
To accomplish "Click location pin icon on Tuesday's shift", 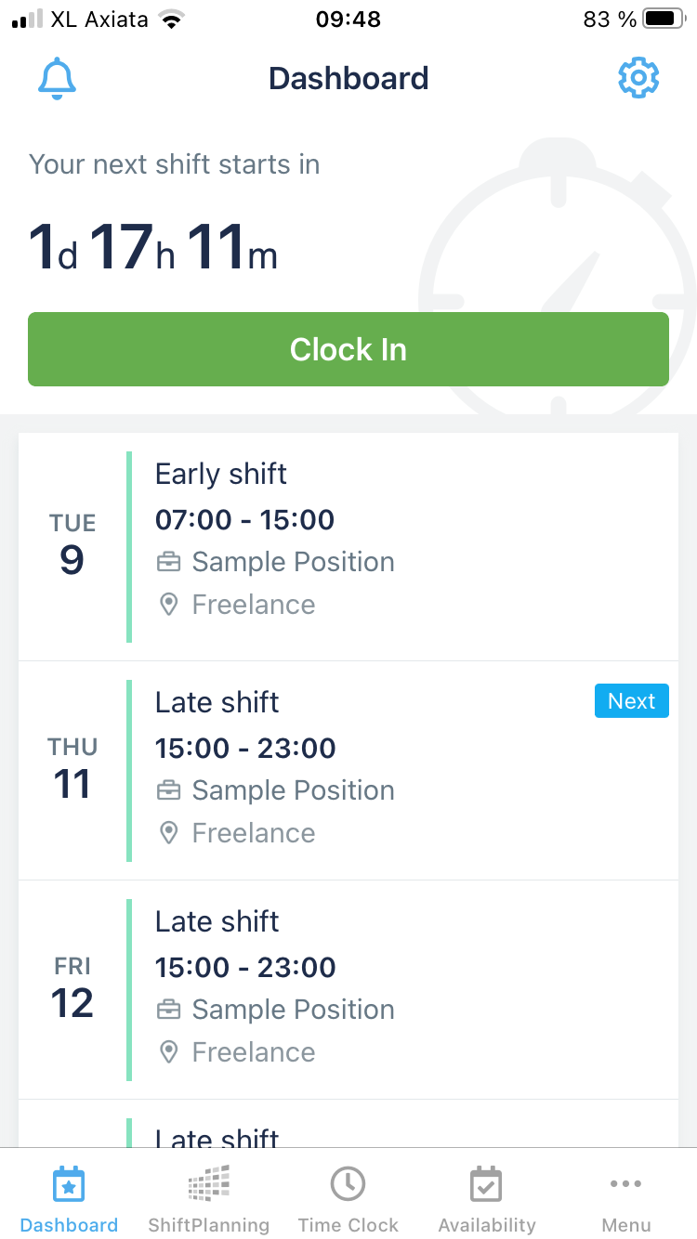I will point(168,605).
